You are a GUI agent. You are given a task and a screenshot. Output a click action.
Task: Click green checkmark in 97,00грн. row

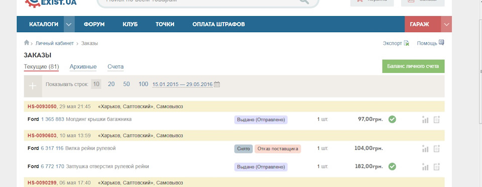pyautogui.click(x=392, y=119)
